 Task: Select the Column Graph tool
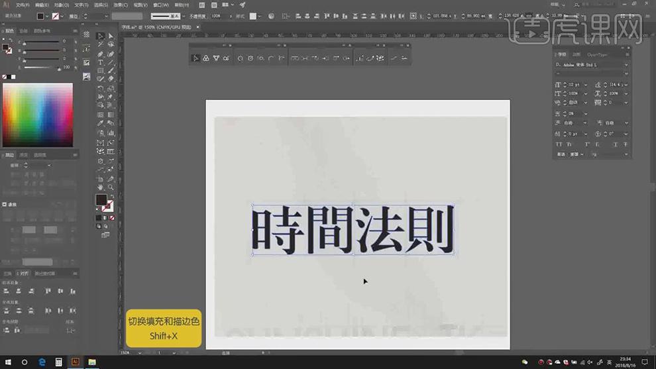(111, 133)
